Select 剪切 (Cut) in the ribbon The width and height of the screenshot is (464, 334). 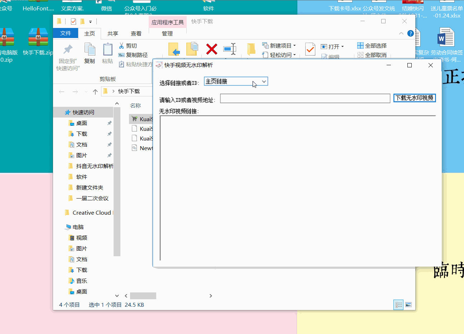point(128,46)
